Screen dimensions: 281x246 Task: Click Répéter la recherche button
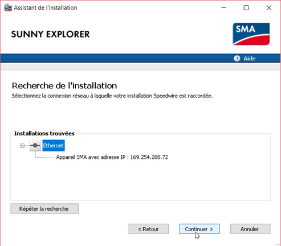click(44, 208)
